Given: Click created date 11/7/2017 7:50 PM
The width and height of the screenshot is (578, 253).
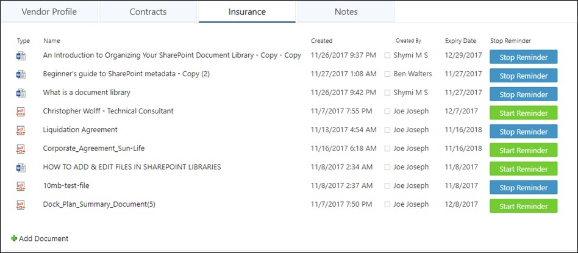Looking at the screenshot, I should pos(341,204).
